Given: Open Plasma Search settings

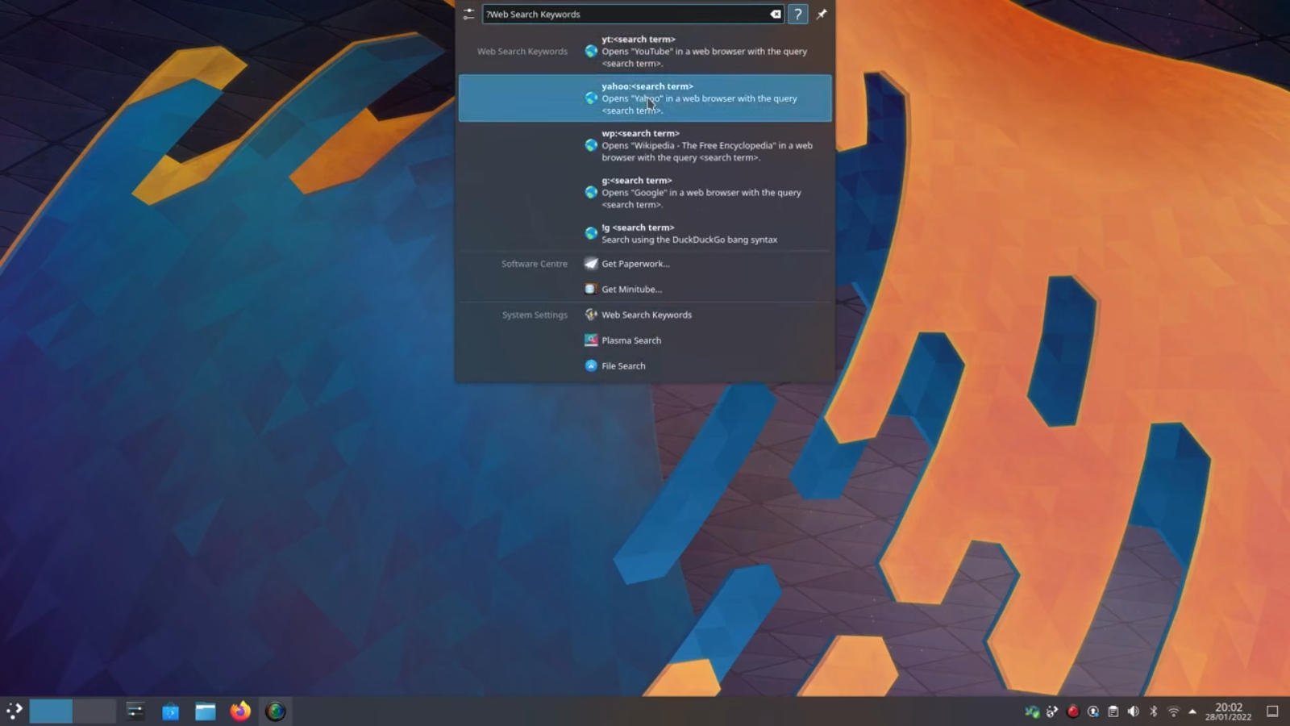Looking at the screenshot, I should coord(631,340).
